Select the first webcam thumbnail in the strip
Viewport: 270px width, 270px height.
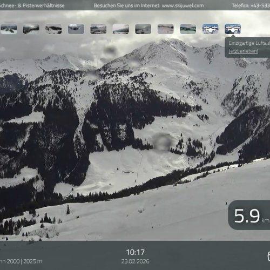click(x=9, y=29)
